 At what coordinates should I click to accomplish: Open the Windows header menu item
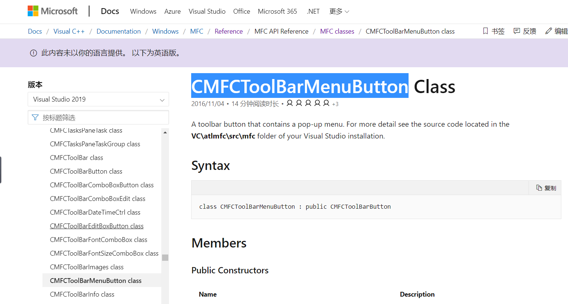click(x=143, y=11)
